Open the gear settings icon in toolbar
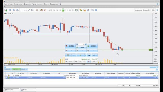Viewport: 163px width, 92px height. tap(92, 10)
